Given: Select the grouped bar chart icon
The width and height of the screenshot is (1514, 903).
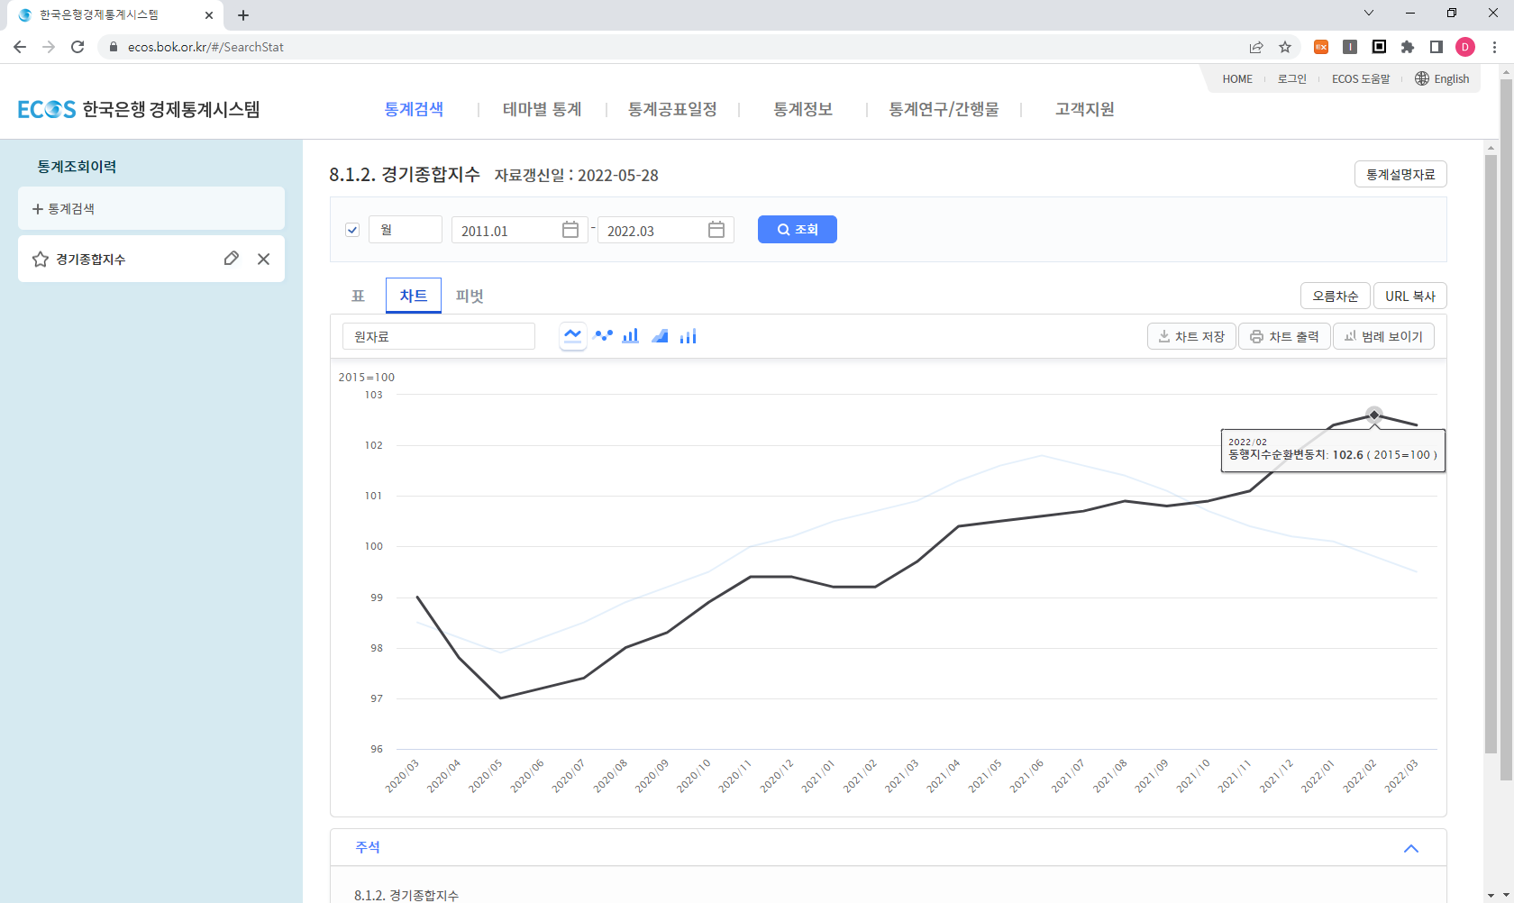Looking at the screenshot, I should (x=689, y=336).
